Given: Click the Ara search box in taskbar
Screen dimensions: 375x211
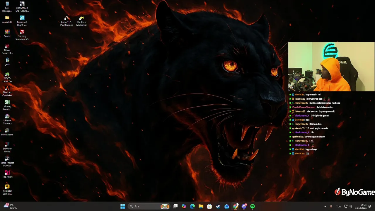Looking at the screenshot, I should (149, 206).
